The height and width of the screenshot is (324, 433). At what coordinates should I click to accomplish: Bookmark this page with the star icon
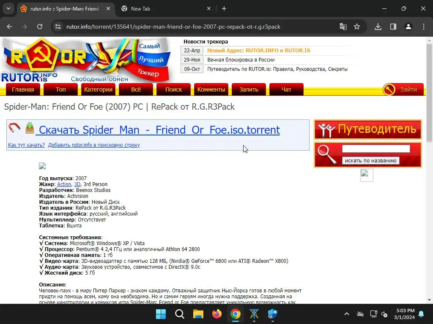[x=357, y=27]
